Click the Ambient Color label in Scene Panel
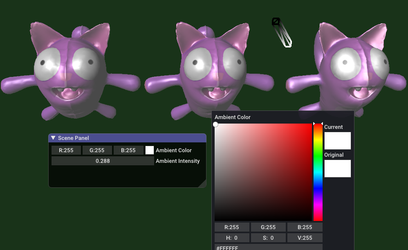Screen dimensions: 408x250 [174, 150]
